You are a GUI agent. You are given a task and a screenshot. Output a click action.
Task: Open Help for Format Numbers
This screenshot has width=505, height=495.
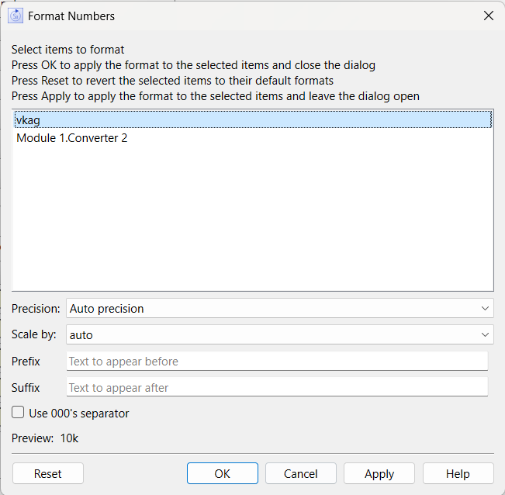click(458, 473)
